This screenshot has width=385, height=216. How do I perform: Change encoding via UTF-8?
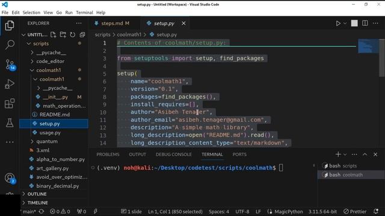coord(242,211)
